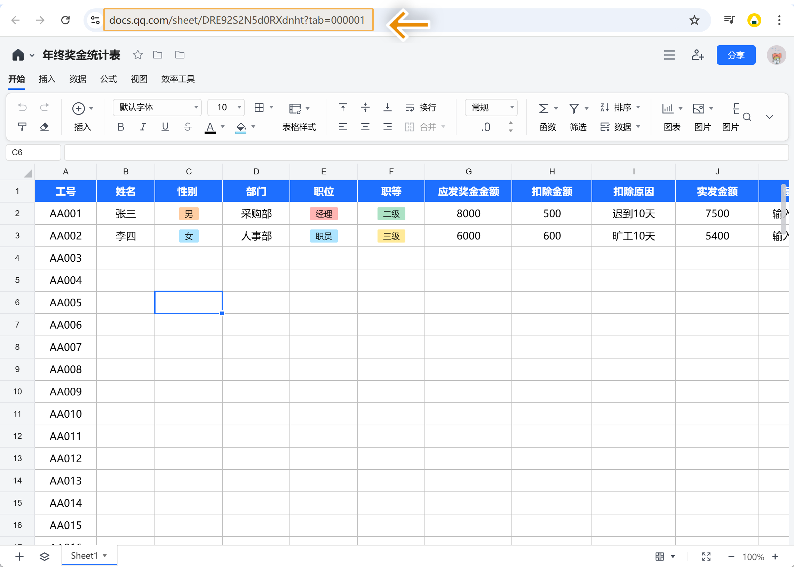
Task: Open the borders grid icon
Action: click(x=259, y=107)
